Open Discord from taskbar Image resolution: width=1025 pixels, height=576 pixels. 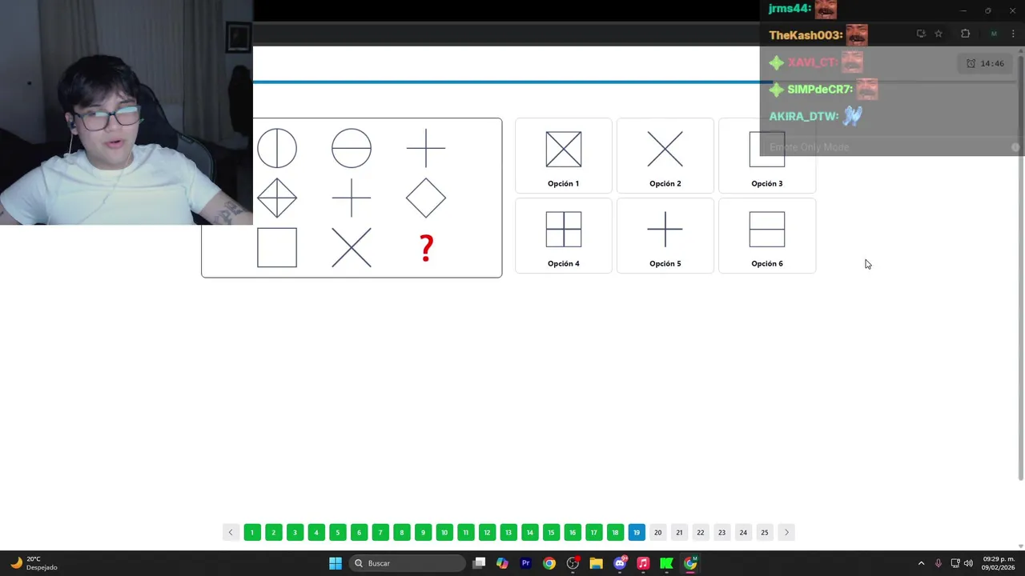click(x=620, y=563)
